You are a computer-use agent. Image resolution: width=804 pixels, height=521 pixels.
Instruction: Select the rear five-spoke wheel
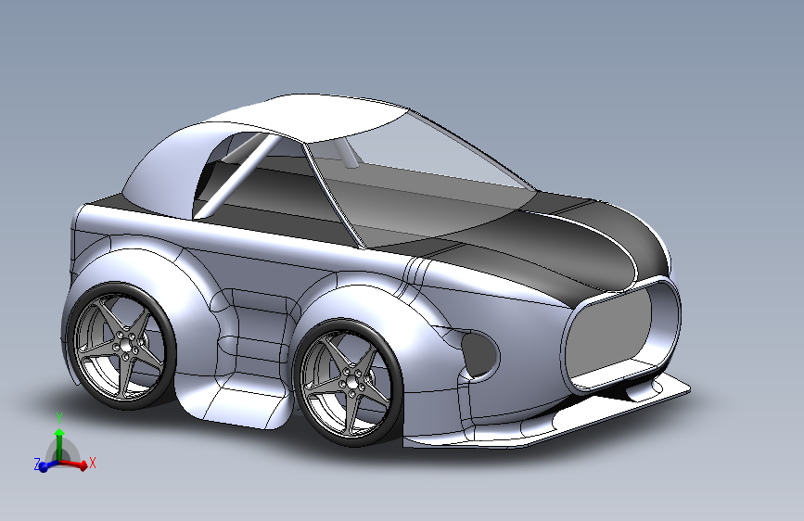(x=121, y=346)
